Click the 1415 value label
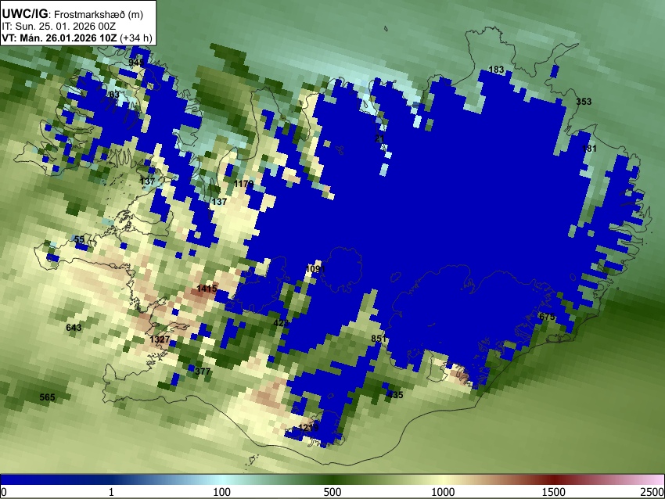Image resolution: width=665 pixels, height=499 pixels. 207,289
